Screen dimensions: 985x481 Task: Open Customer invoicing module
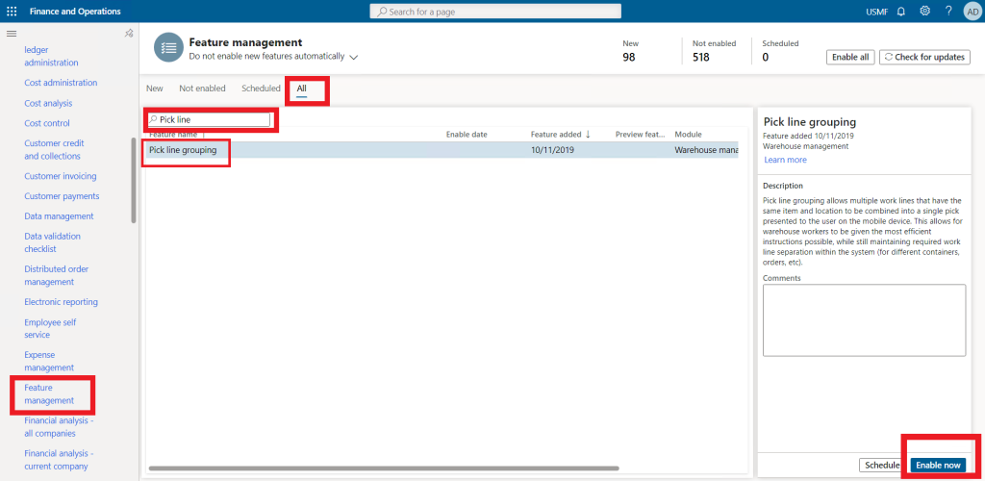tap(61, 176)
